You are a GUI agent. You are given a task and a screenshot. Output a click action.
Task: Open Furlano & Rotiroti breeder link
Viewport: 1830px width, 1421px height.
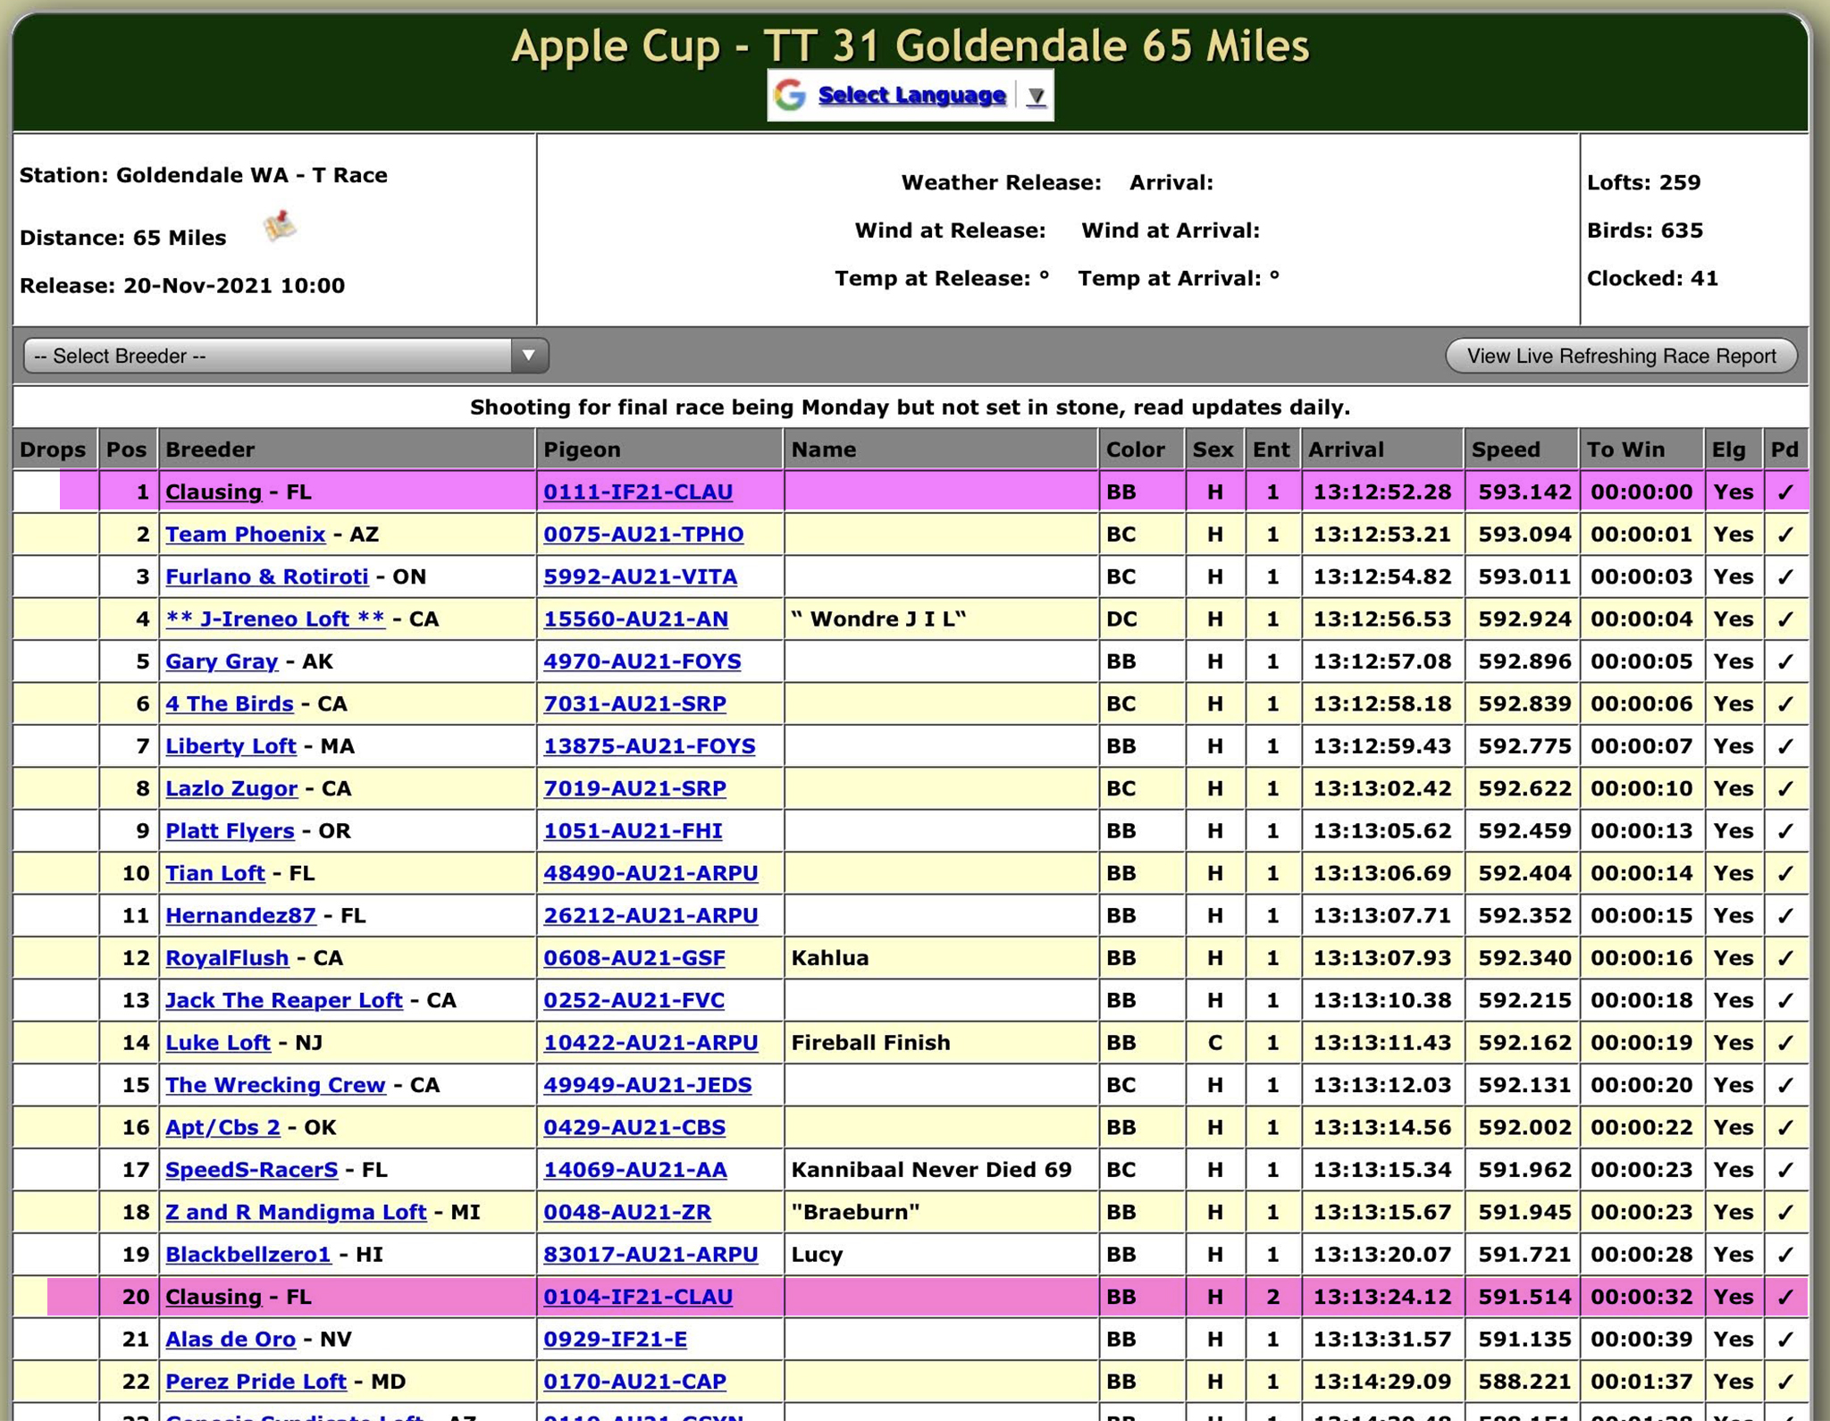[x=266, y=577]
